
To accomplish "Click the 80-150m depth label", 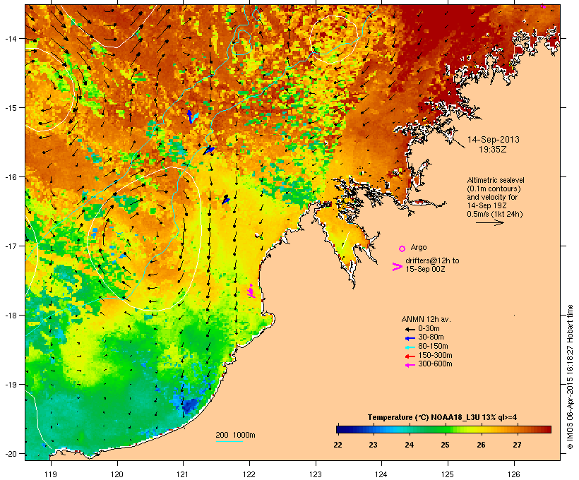I will coord(433,347).
